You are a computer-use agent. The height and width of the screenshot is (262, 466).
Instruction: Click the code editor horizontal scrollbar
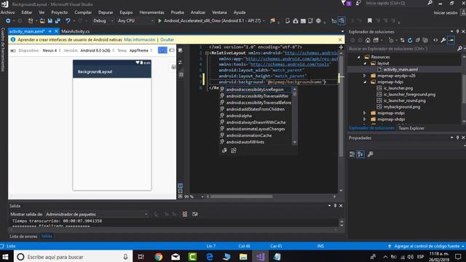(x=241, y=196)
